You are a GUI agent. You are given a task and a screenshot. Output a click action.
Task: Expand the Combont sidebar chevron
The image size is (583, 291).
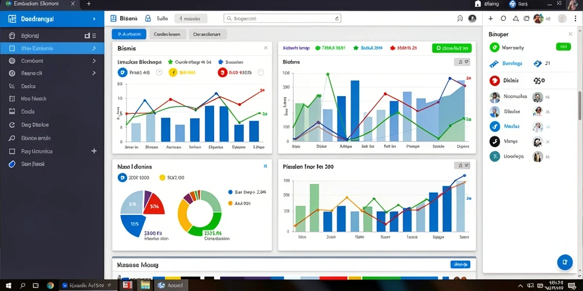point(94,61)
